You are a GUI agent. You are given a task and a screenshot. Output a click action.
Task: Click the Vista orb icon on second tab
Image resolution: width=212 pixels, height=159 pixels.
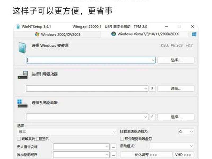coord(114,34)
